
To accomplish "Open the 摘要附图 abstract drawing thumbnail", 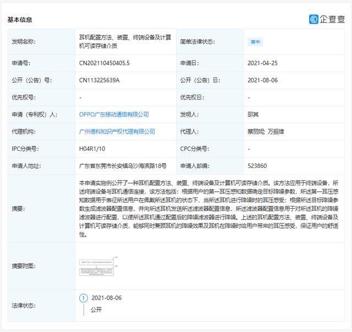I will pyautogui.click(x=98, y=266).
